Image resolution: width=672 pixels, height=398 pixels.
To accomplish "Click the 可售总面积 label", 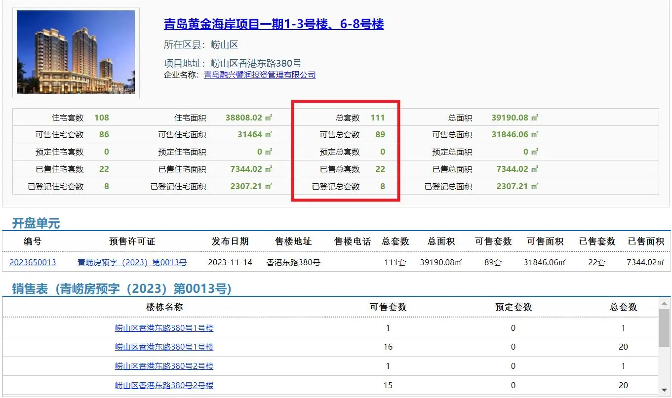I will tap(452, 135).
